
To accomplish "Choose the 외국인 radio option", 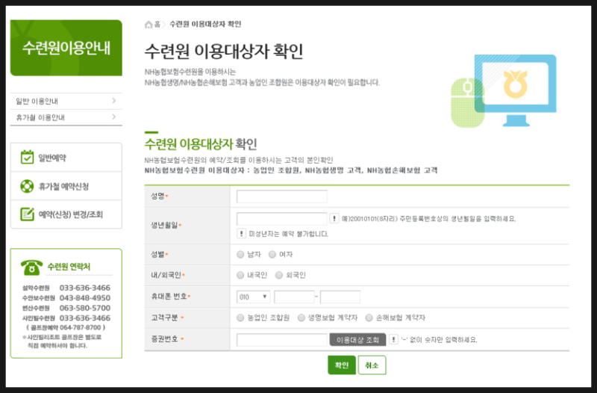I will point(279,275).
